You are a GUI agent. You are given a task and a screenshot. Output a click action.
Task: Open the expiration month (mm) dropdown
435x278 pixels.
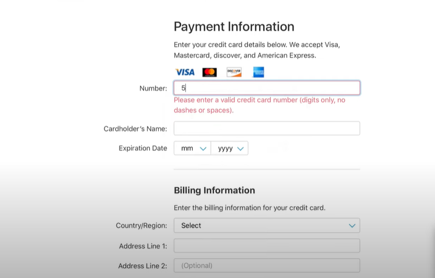pos(192,148)
